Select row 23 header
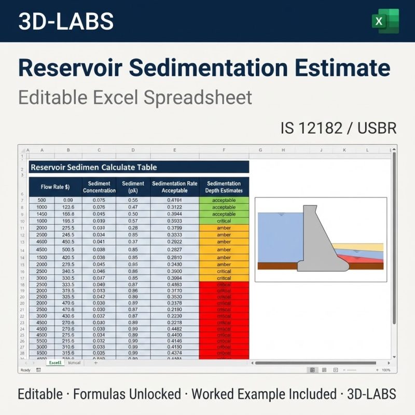Screen dimensions: 415x415 coord(22,323)
